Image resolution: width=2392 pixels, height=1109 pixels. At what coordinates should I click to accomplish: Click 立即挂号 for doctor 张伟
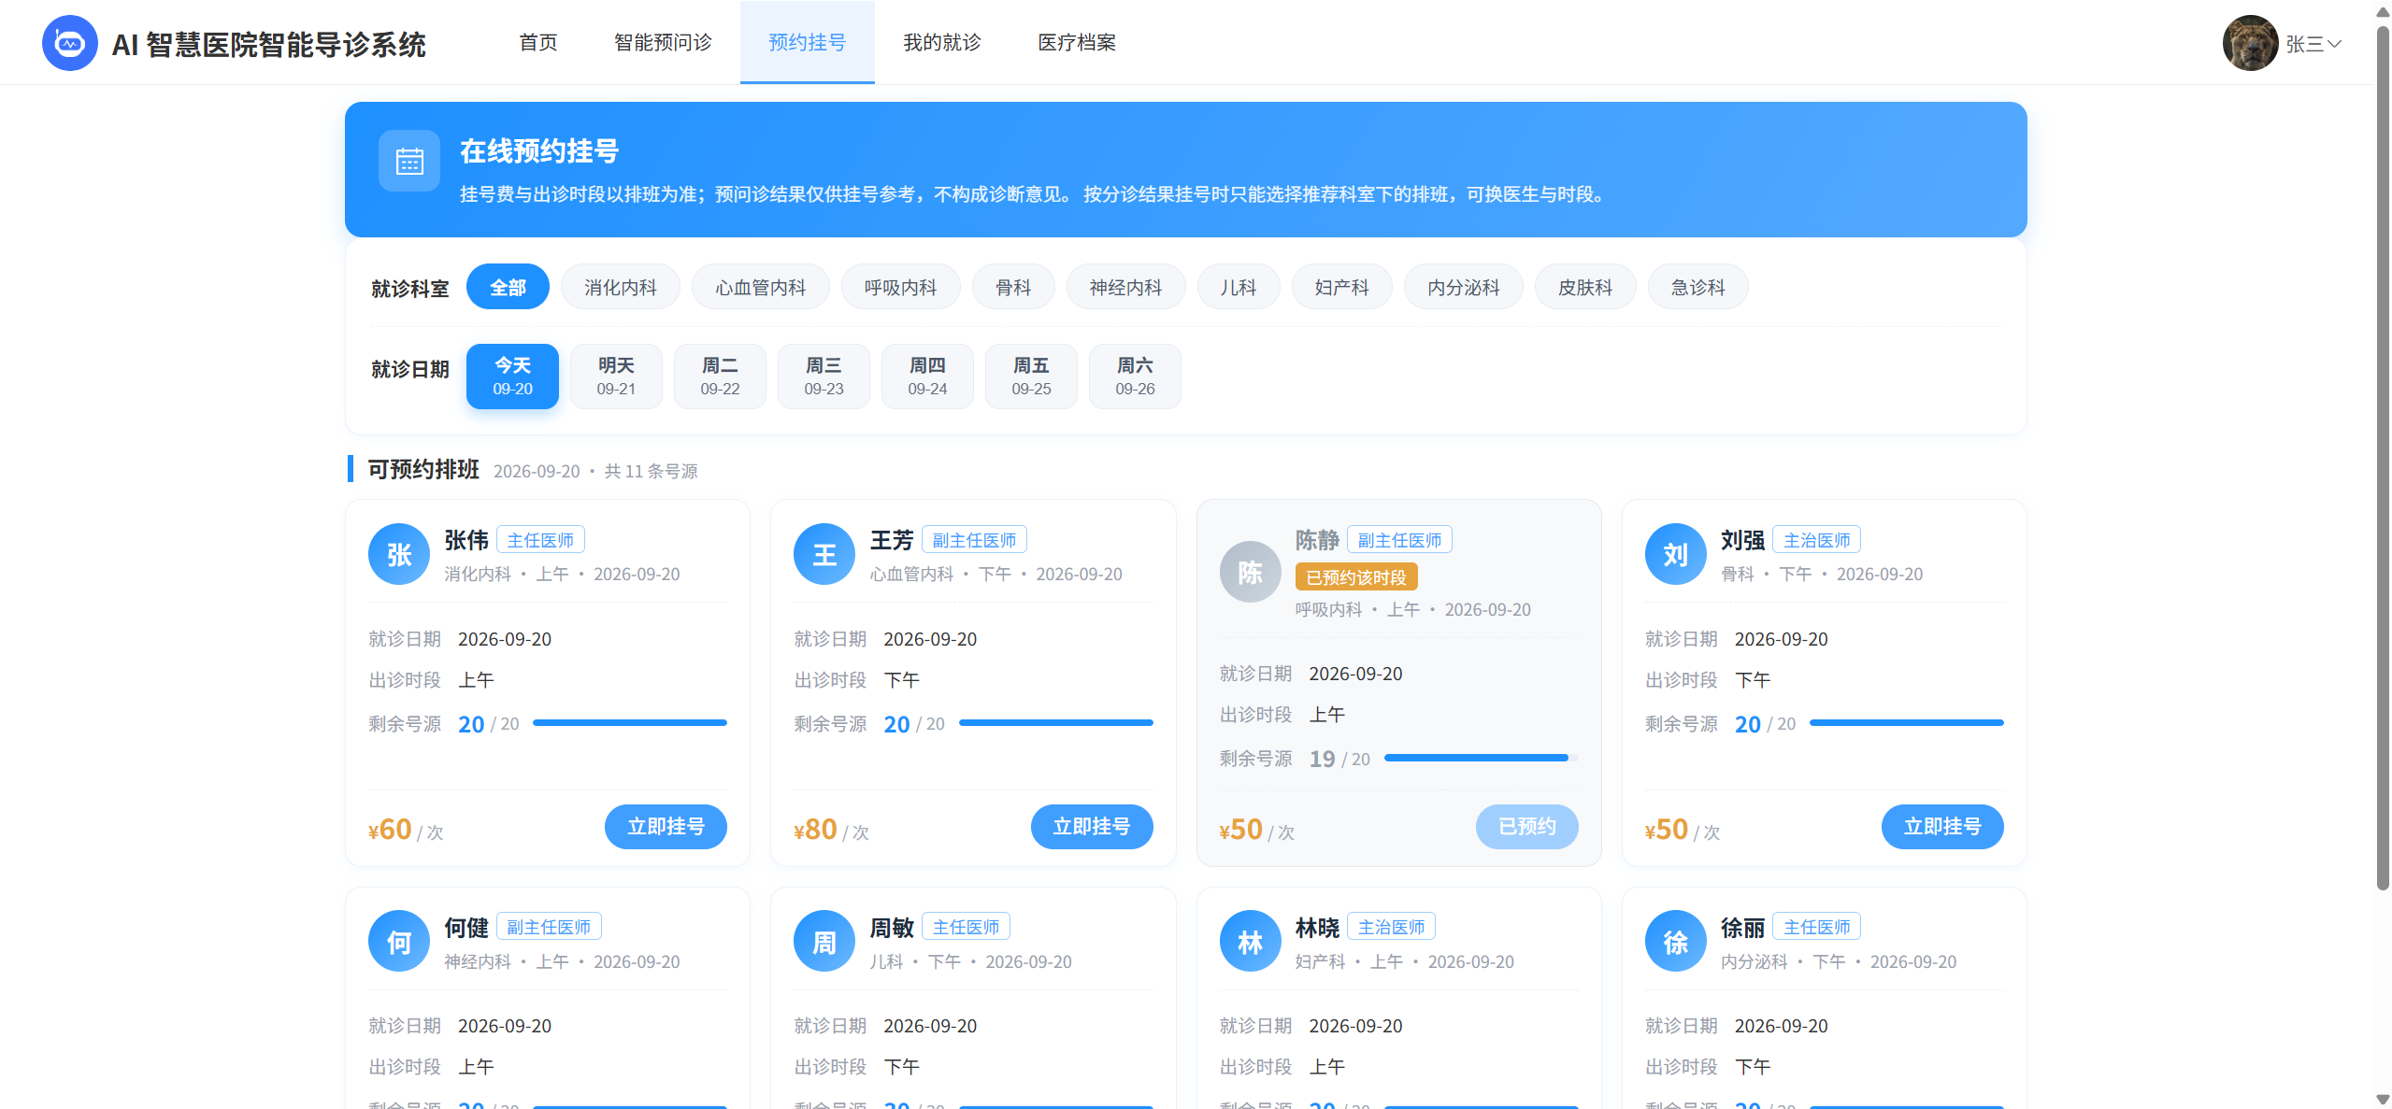(666, 827)
